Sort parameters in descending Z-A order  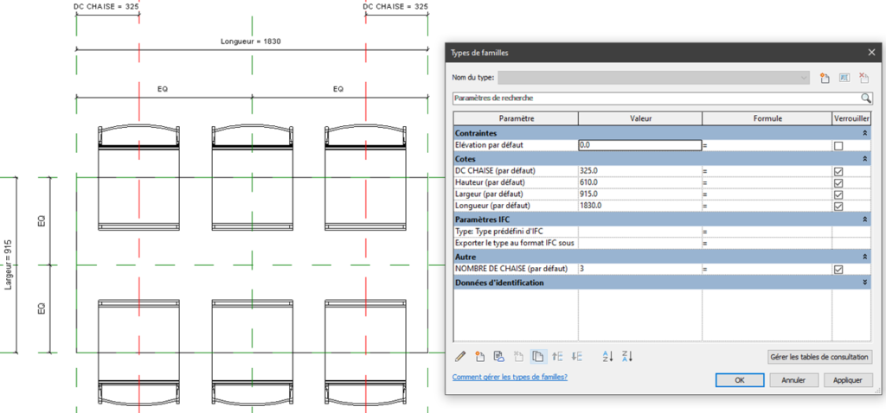[627, 356]
